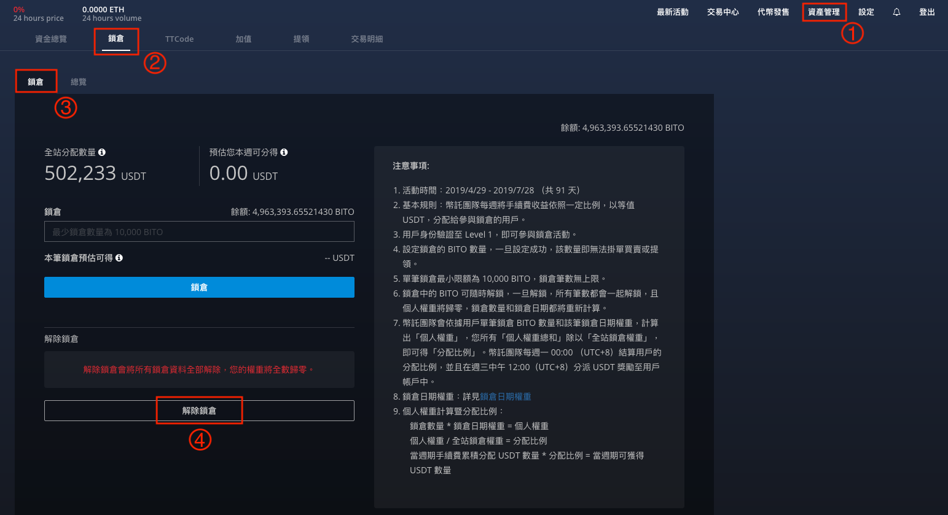The image size is (948, 515).
Task: Switch to 資金總覽 tab
Action: [51, 39]
